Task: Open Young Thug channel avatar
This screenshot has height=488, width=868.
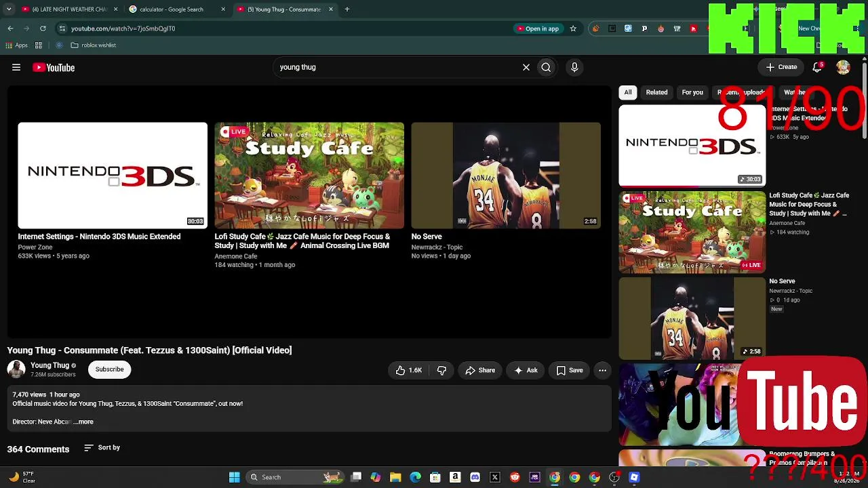Action: (x=16, y=369)
